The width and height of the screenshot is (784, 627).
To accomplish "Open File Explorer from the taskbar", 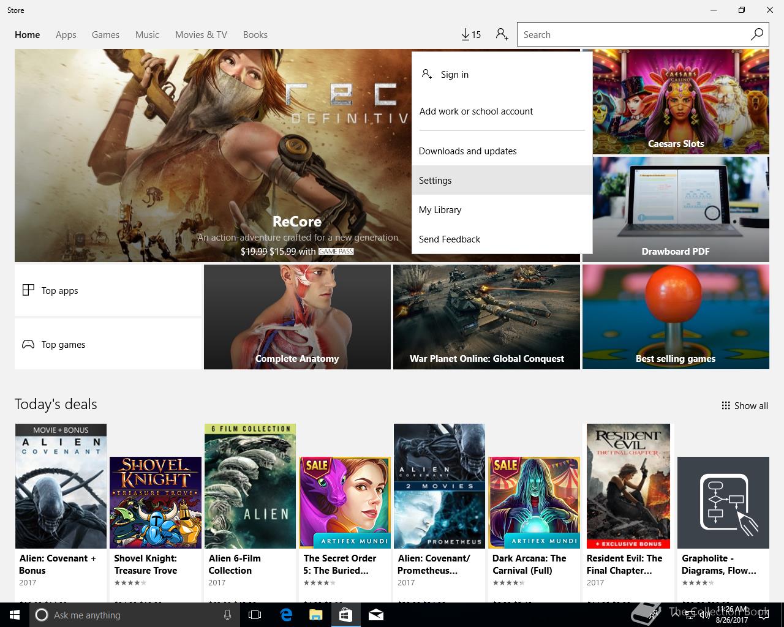I will point(315,615).
